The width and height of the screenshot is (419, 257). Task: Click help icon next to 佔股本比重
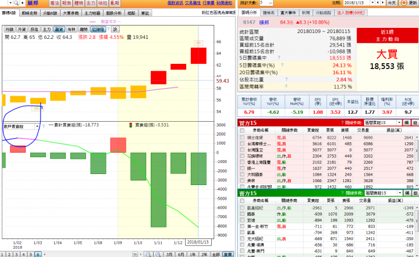click(286, 79)
